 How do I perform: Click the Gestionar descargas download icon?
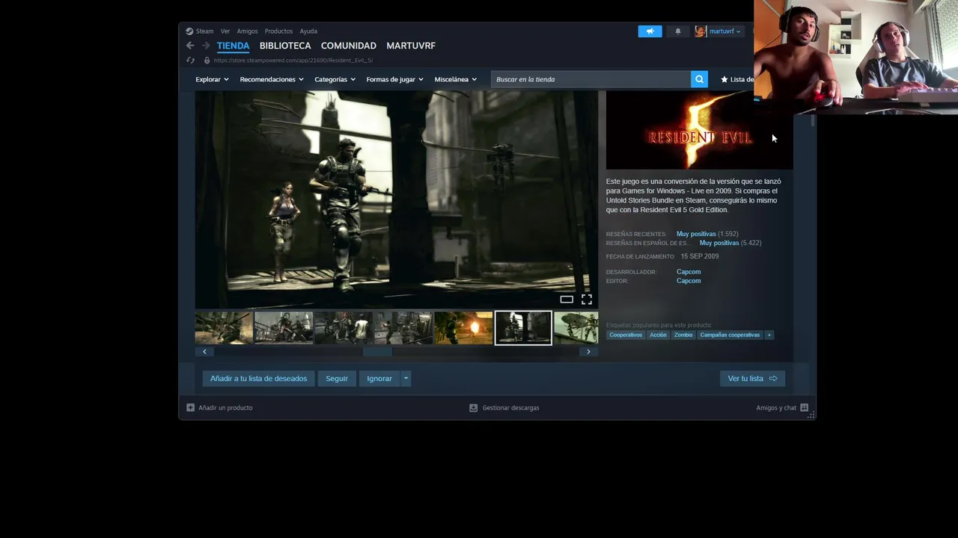[473, 408]
